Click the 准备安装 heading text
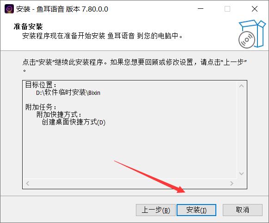The image size is (269, 223). pyautogui.click(x=28, y=27)
